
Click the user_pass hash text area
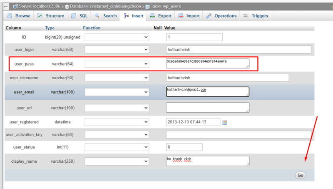coord(208,63)
